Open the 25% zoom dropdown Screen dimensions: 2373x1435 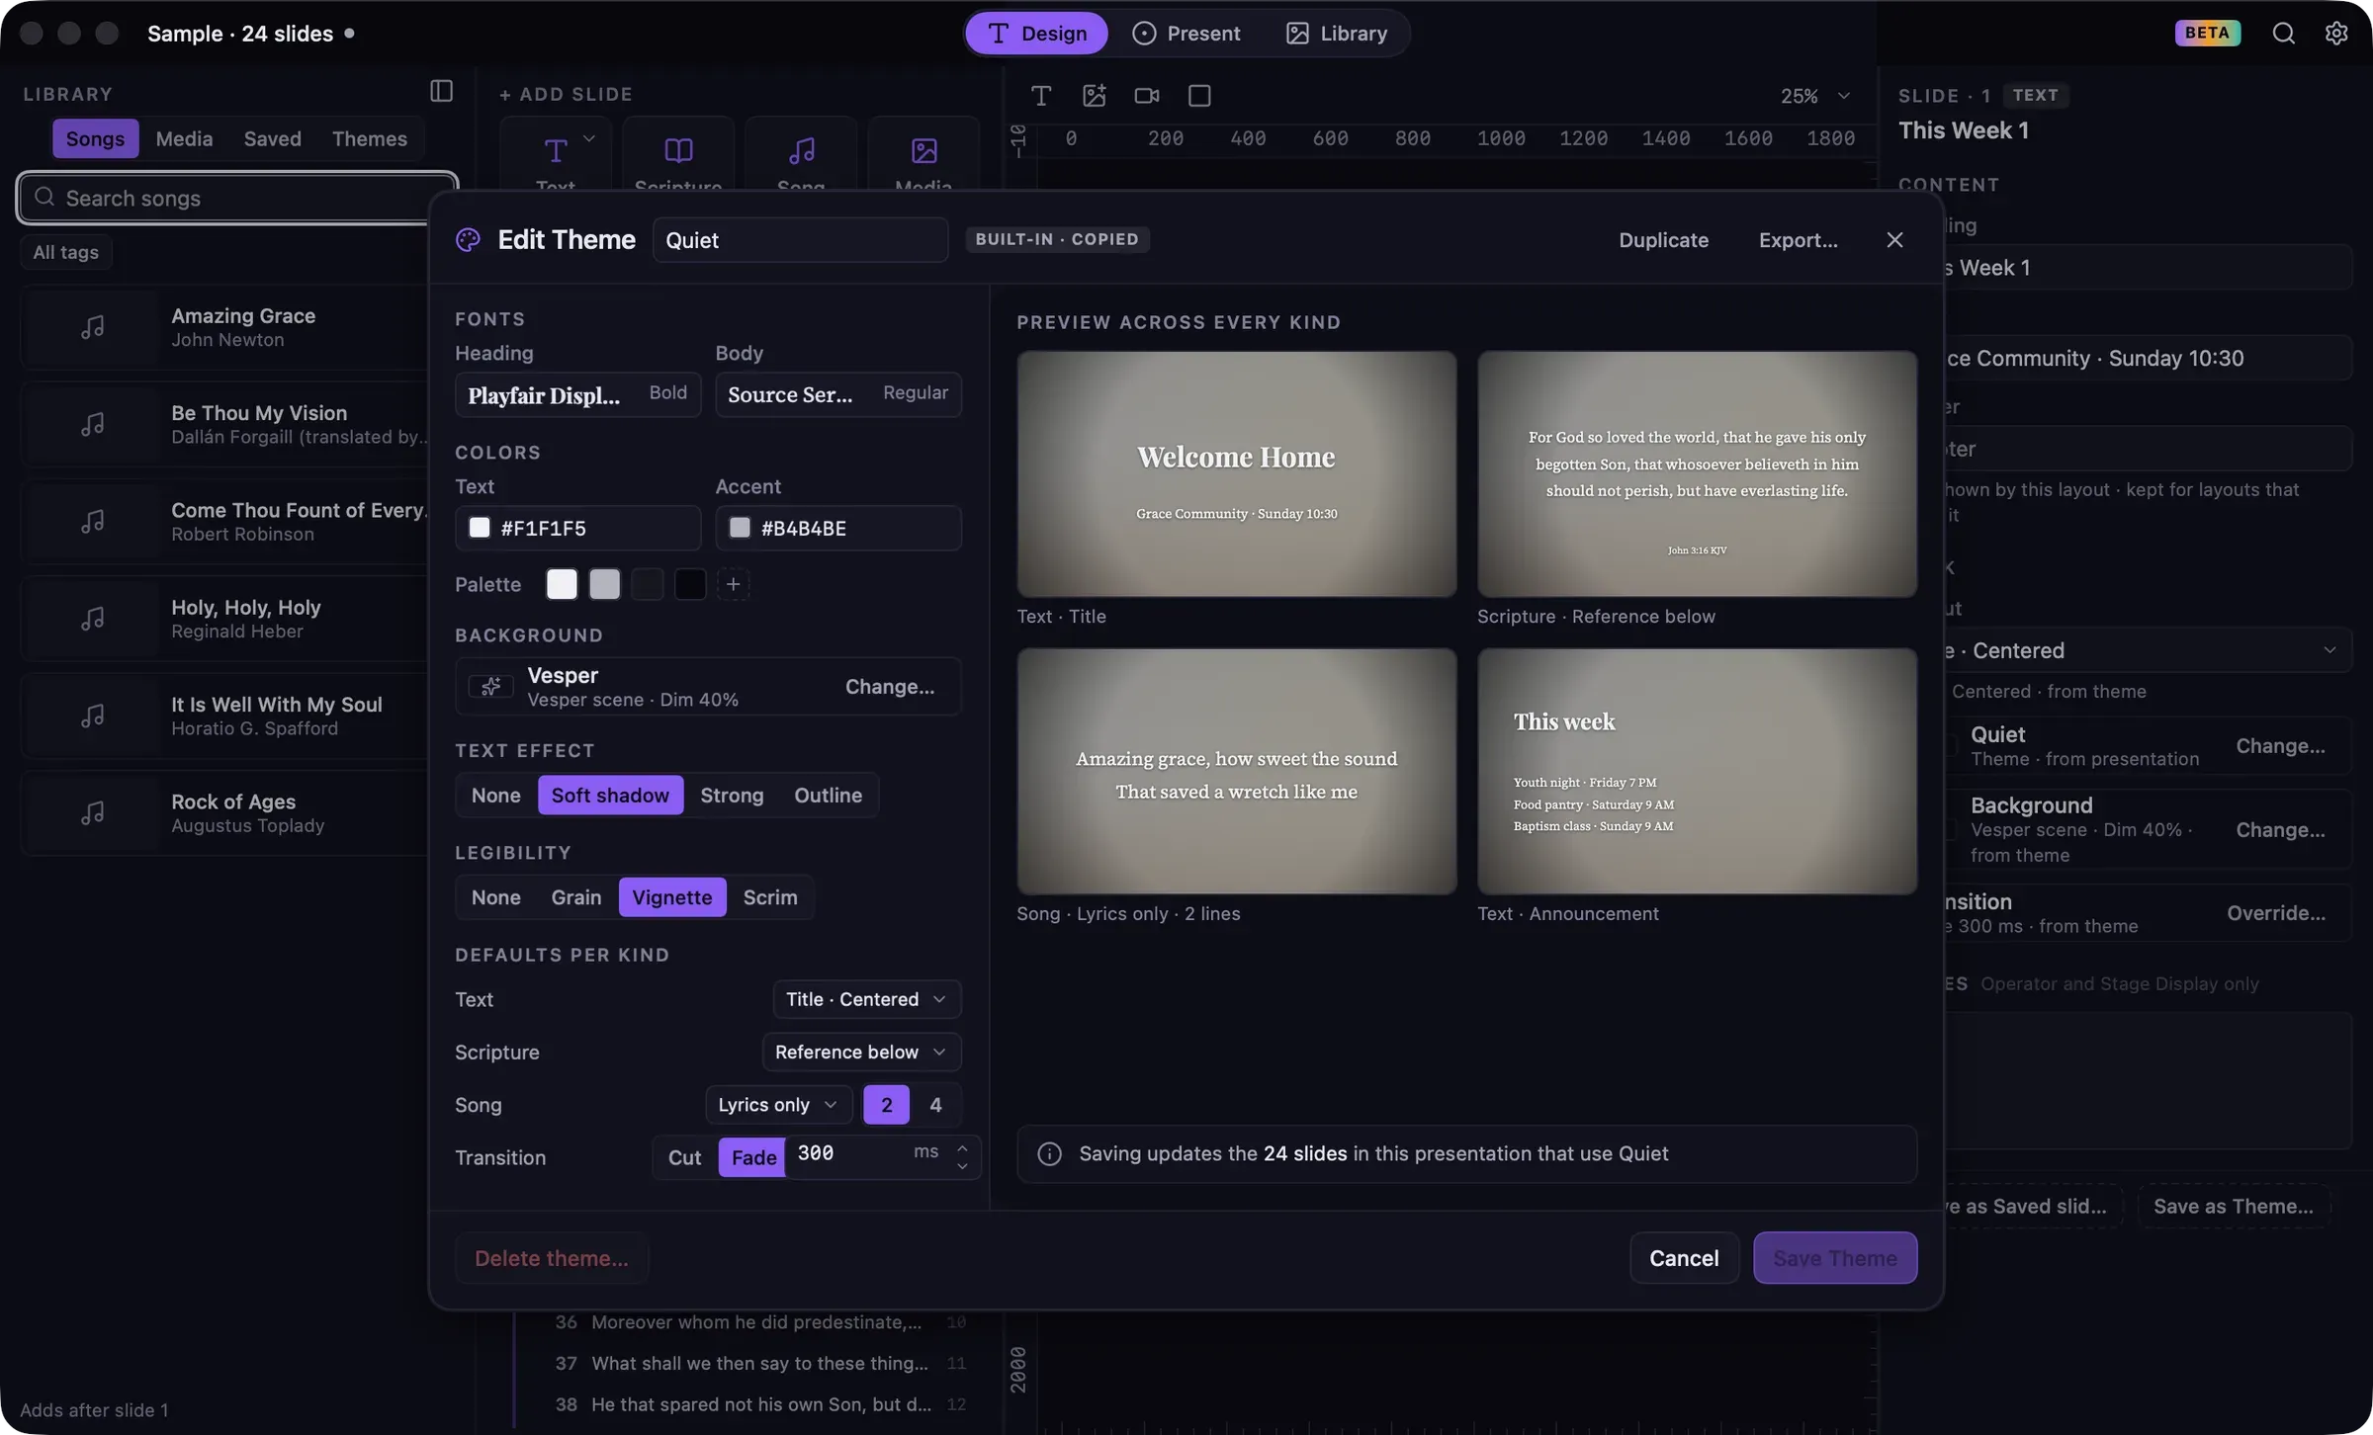(1814, 95)
